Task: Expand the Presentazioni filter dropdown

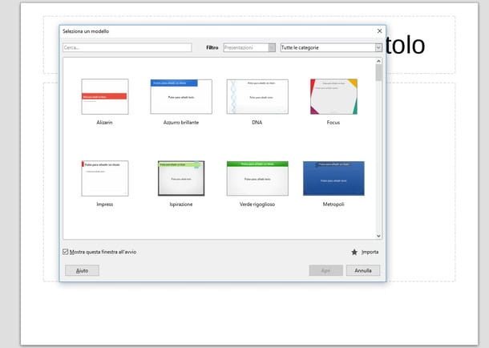Action: click(x=272, y=48)
